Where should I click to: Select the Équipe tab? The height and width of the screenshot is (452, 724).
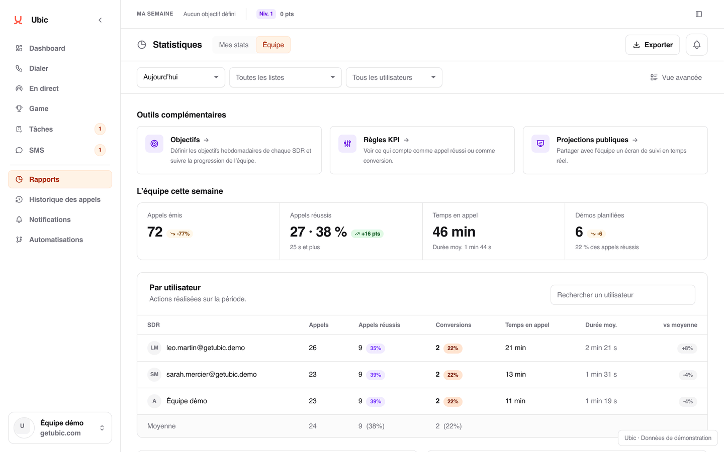[273, 45]
